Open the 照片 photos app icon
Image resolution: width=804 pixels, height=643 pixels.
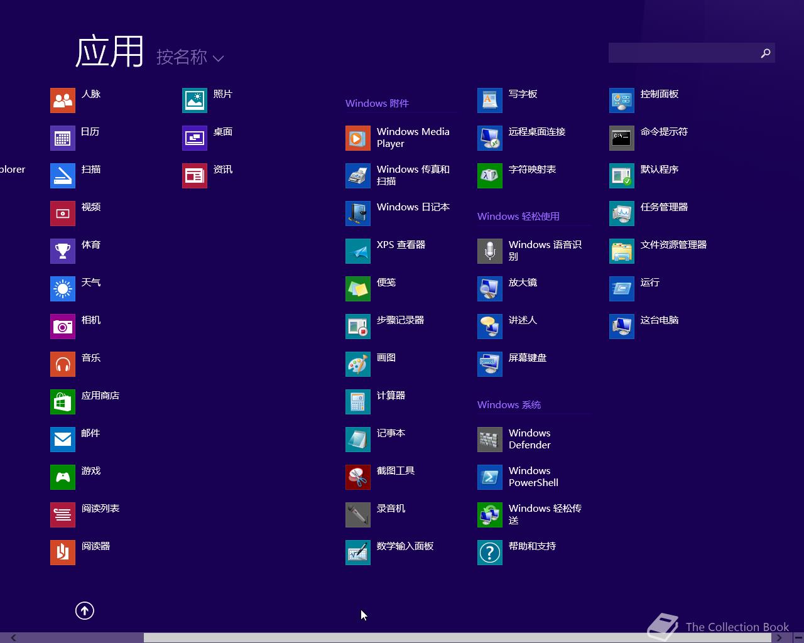[x=195, y=100]
